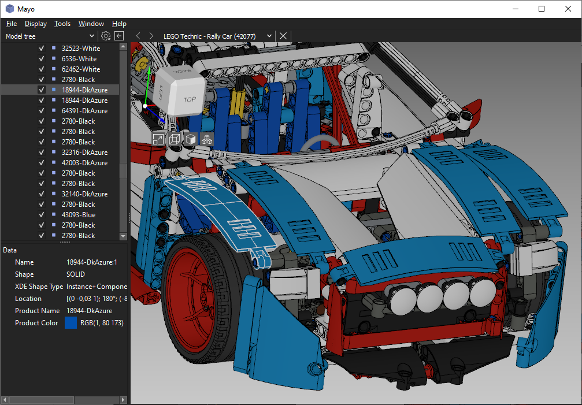Click shape icon beside 32523-White
This screenshot has height=405, width=582.
tap(54, 48)
